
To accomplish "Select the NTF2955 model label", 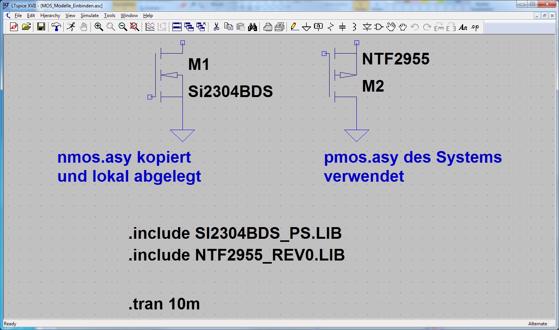I will [x=396, y=59].
